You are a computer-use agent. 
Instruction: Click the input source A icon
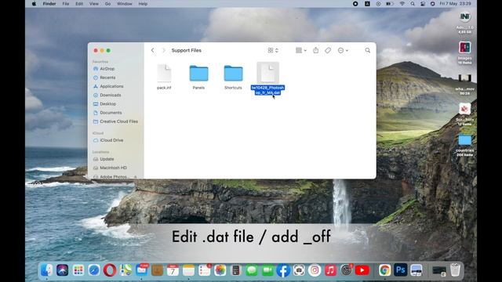coord(367,4)
